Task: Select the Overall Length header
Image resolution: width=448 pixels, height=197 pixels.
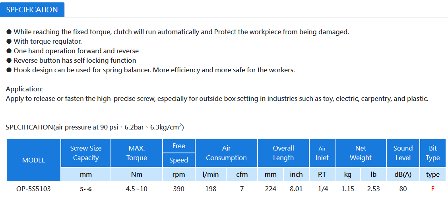Action: (x=283, y=153)
